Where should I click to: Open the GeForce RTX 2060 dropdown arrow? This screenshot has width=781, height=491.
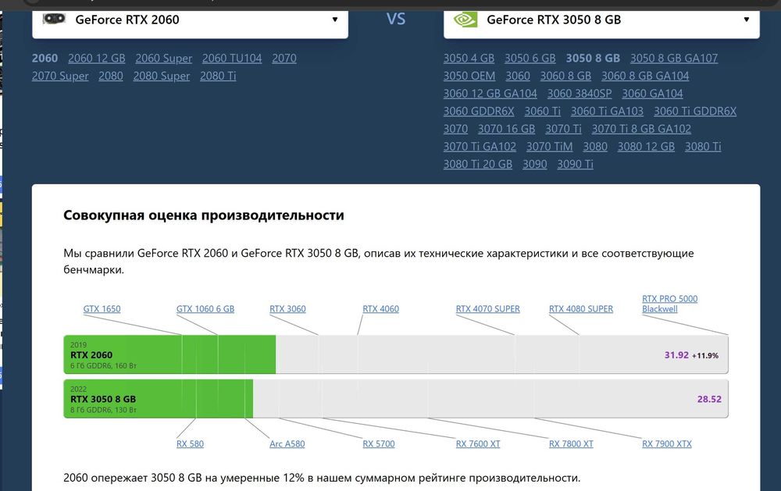(x=335, y=20)
